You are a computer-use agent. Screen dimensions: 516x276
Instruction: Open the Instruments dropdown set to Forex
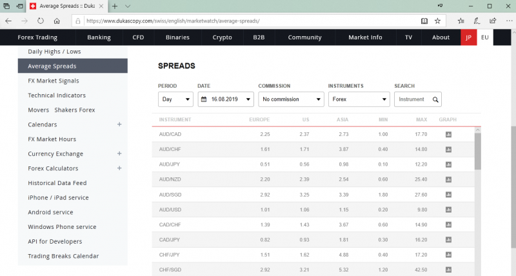[x=359, y=99]
